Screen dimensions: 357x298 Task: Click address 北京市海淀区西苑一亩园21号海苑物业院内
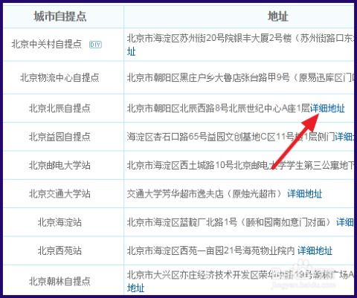[x=211, y=250]
